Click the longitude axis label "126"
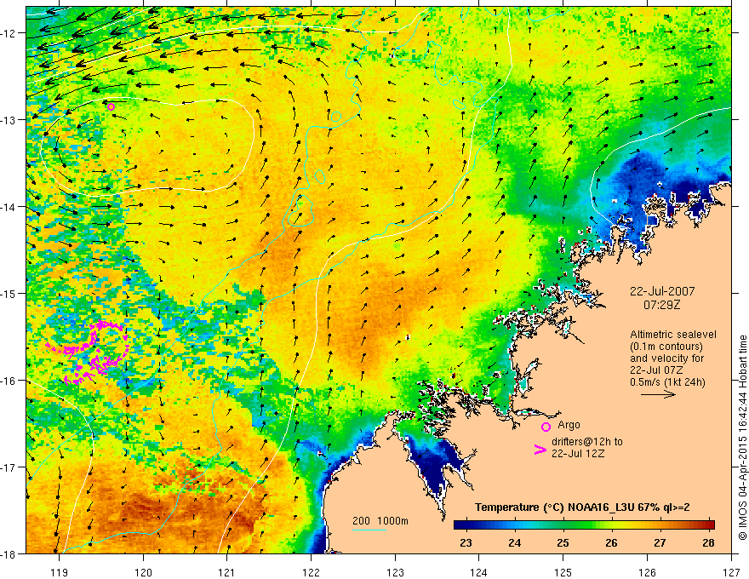Image resolution: width=749 pixels, height=579 pixels. click(647, 573)
